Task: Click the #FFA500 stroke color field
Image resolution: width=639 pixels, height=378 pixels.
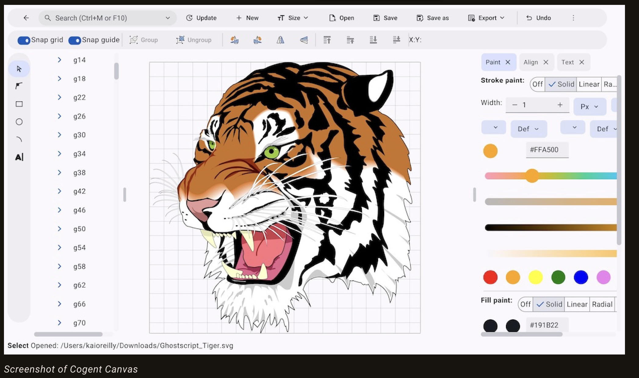Action: pyautogui.click(x=547, y=150)
